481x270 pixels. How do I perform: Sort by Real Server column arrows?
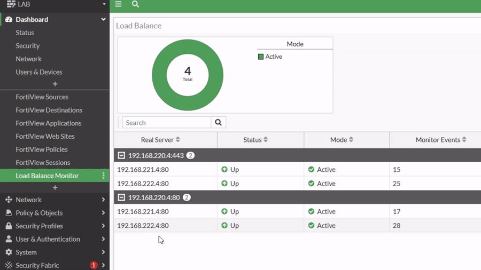[177, 140]
